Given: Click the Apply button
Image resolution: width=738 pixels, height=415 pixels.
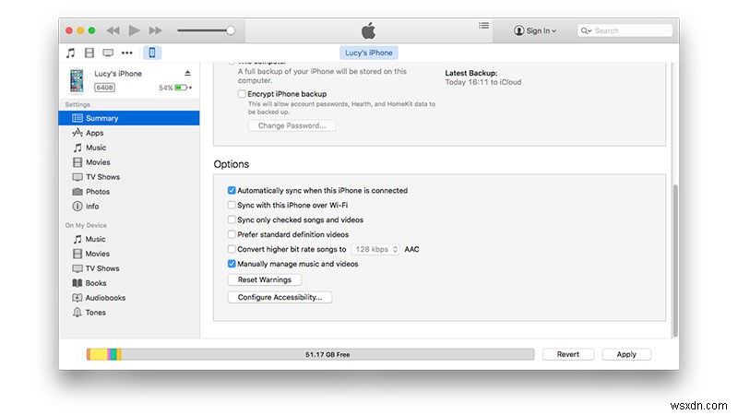Looking at the screenshot, I should (x=626, y=354).
